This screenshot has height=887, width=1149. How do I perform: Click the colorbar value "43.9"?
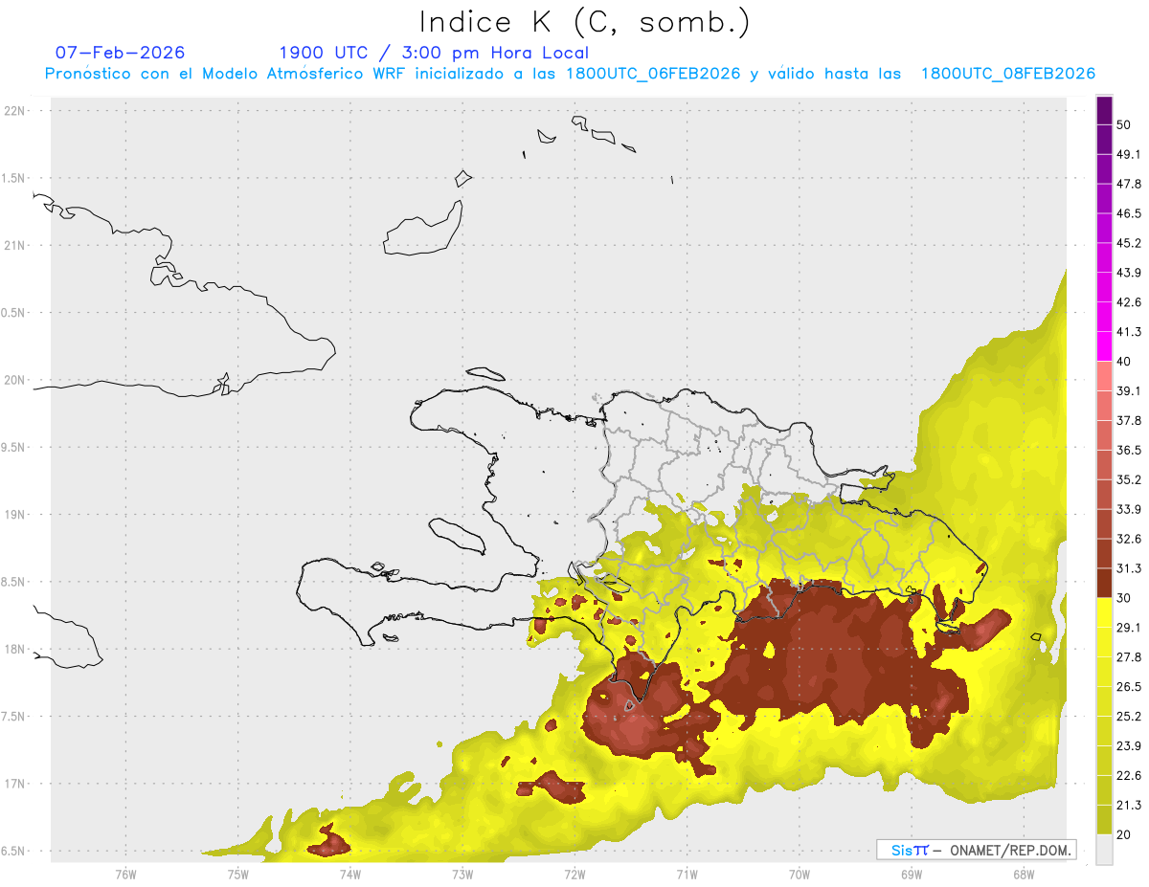point(1129,273)
